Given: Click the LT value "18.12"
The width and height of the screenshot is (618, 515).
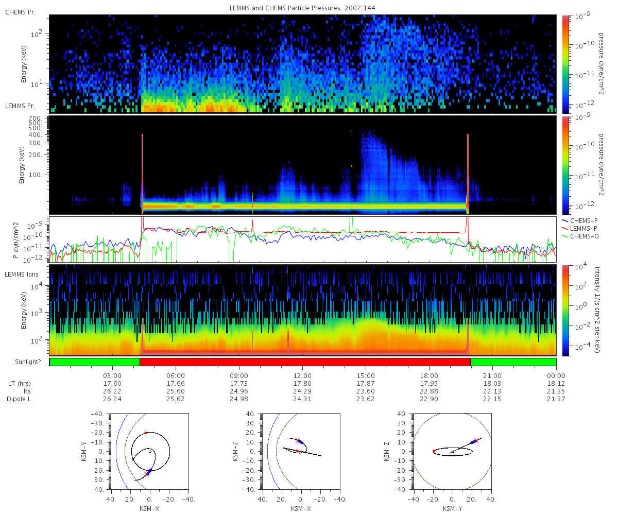Looking at the screenshot, I should click(556, 384).
